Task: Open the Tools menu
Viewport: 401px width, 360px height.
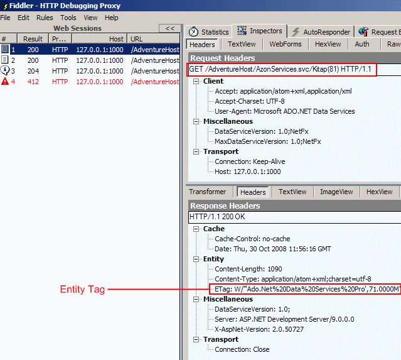Action: click(68, 18)
